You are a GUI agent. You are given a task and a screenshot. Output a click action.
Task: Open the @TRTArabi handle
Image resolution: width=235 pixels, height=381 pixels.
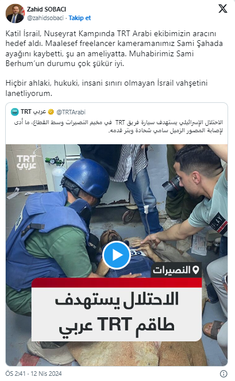pos(71,112)
